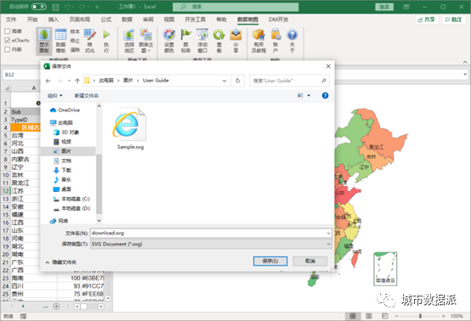Click the 显示面板 map panel icon
The width and height of the screenshot is (471, 321).
tap(44, 41)
